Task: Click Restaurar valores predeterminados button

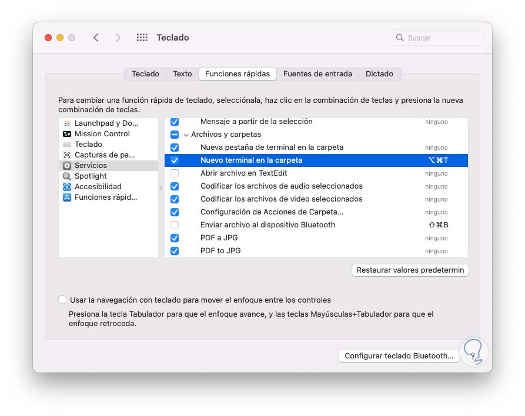Action: (x=410, y=270)
